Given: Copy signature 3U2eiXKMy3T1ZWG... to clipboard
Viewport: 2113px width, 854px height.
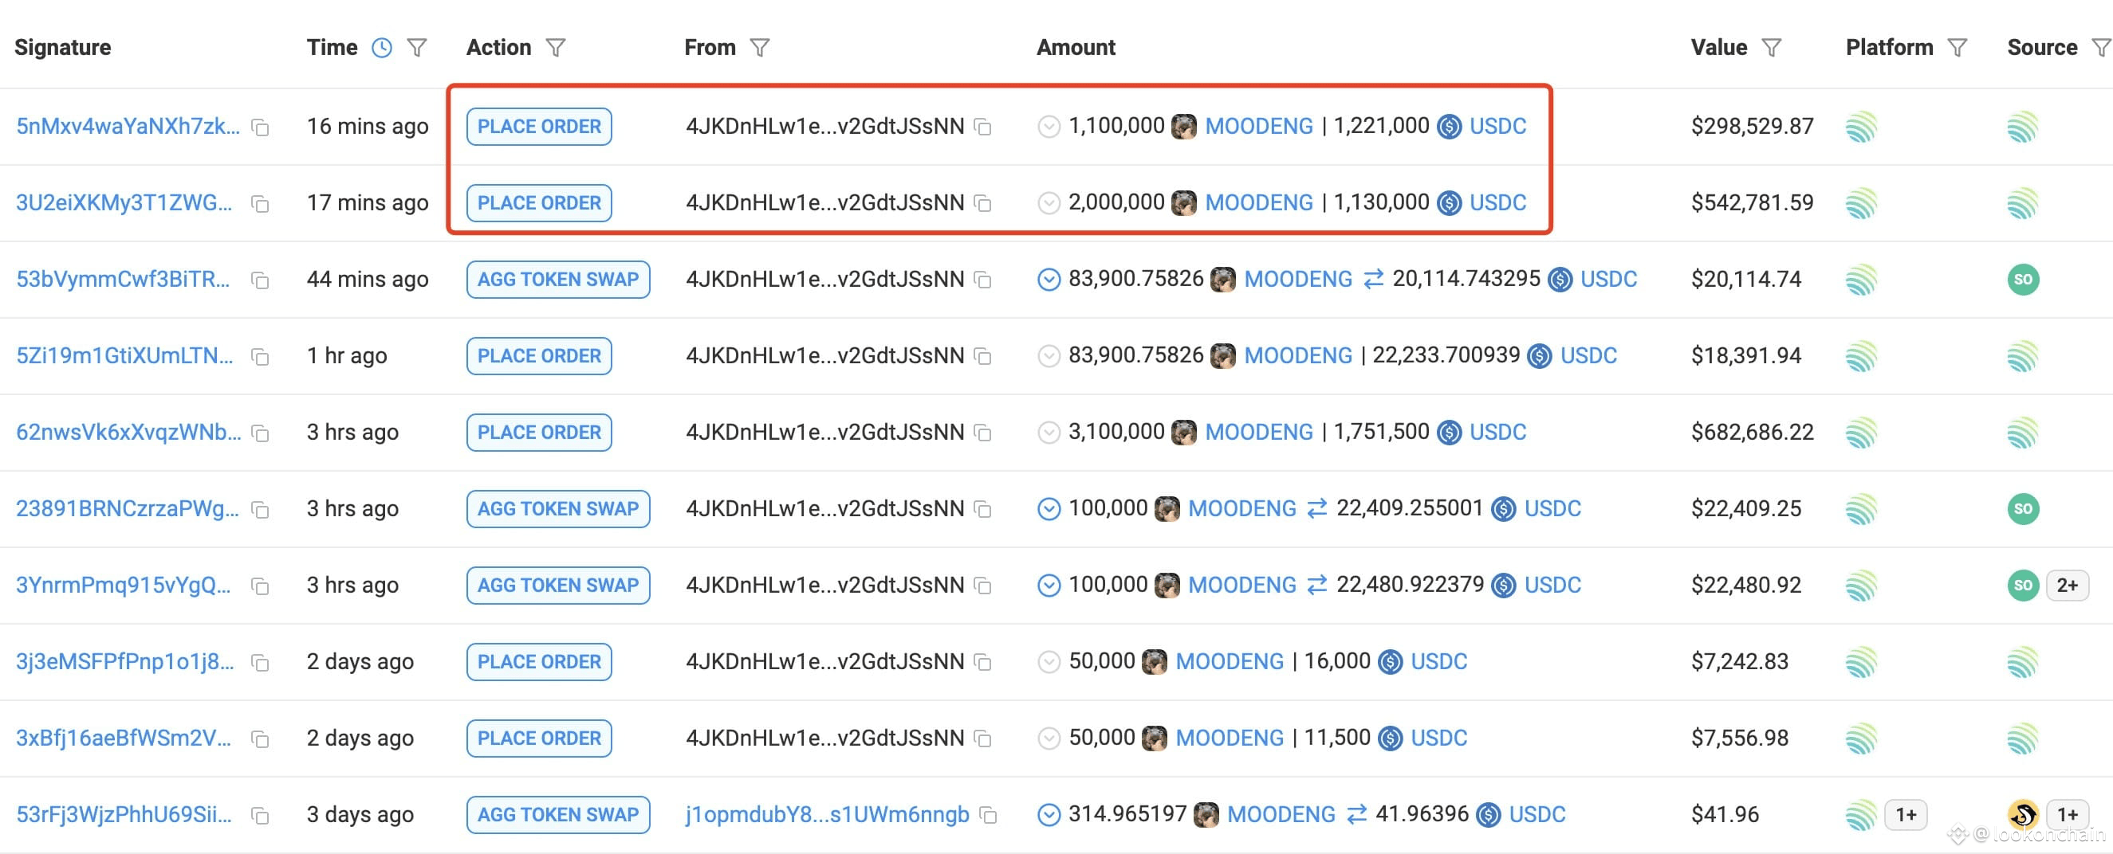Looking at the screenshot, I should [261, 204].
